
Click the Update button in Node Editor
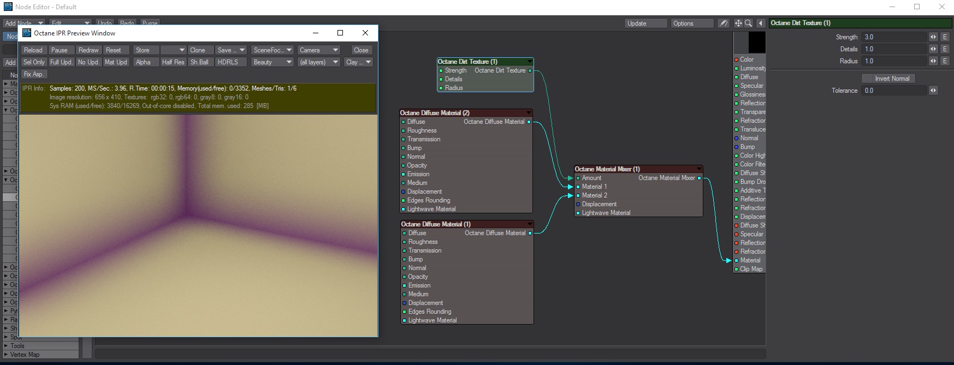(646, 23)
